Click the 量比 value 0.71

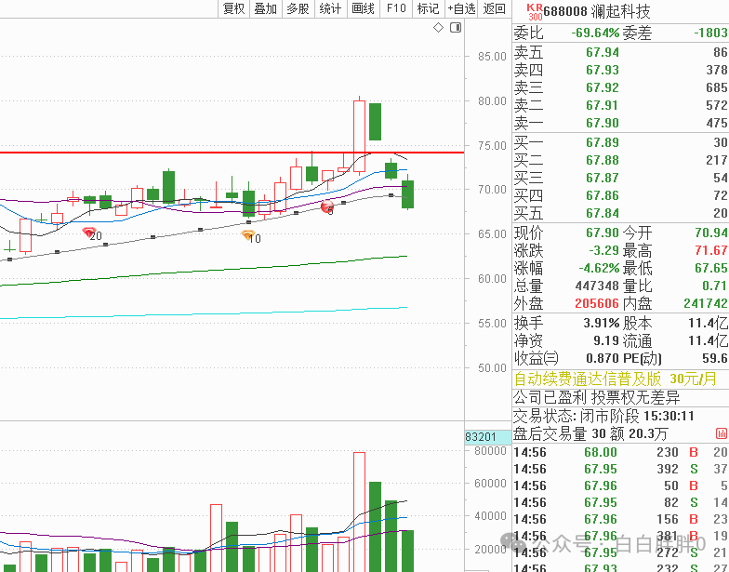715,286
